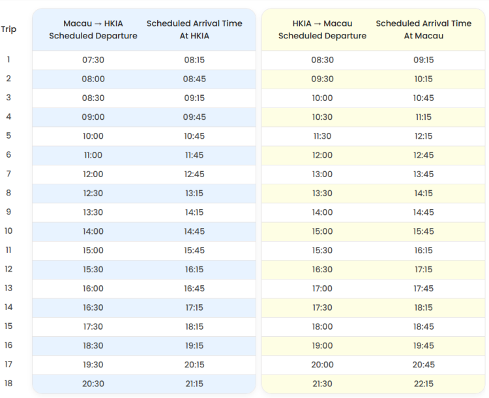489x398 pixels.
Task: Click the 08:45 HKIA arrival for trip 2
Action: click(194, 79)
